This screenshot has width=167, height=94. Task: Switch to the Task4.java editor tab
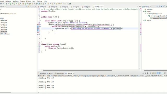click(75, 7)
